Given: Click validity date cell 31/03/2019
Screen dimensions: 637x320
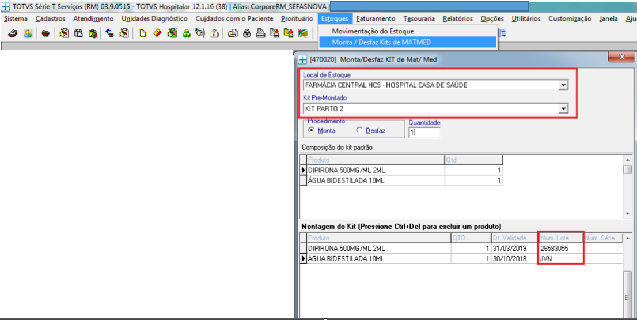Looking at the screenshot, I should tap(514, 248).
